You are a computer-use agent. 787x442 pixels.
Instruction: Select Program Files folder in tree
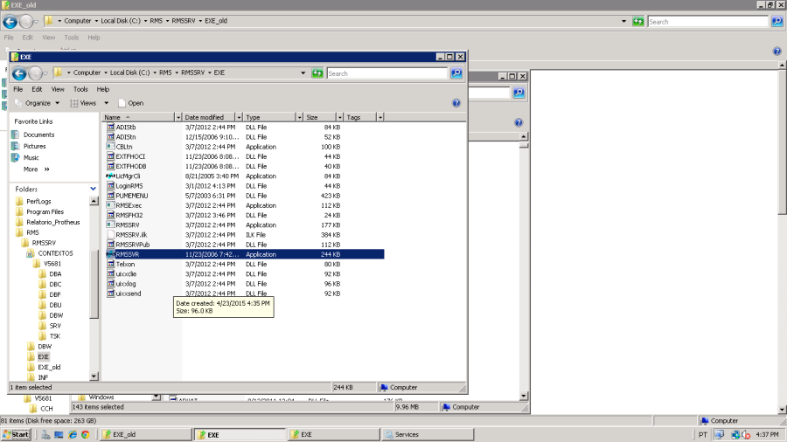[x=45, y=212]
